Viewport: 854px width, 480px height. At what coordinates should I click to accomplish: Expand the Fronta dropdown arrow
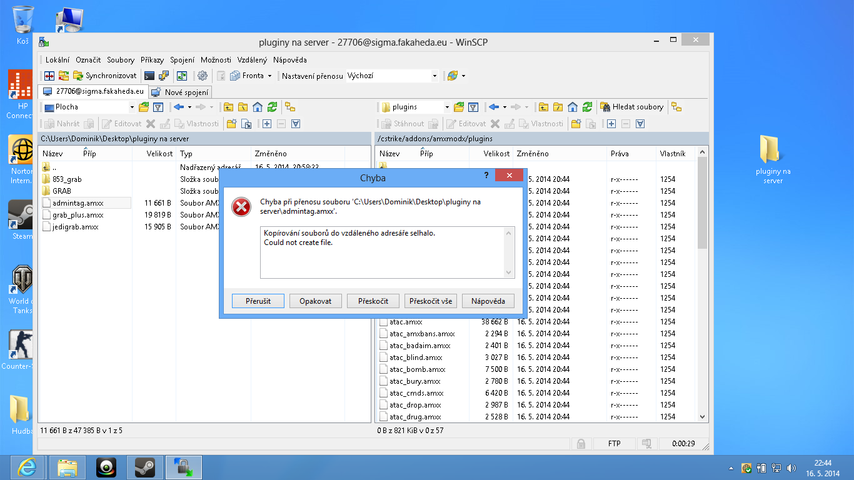tap(269, 76)
